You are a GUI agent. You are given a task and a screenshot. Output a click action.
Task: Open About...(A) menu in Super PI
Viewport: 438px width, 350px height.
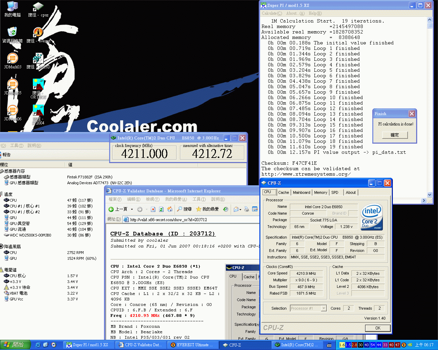click(x=295, y=13)
